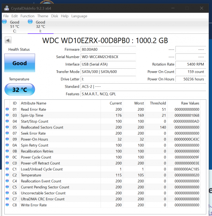
Task: Open the Function menu
Action: 27,16
